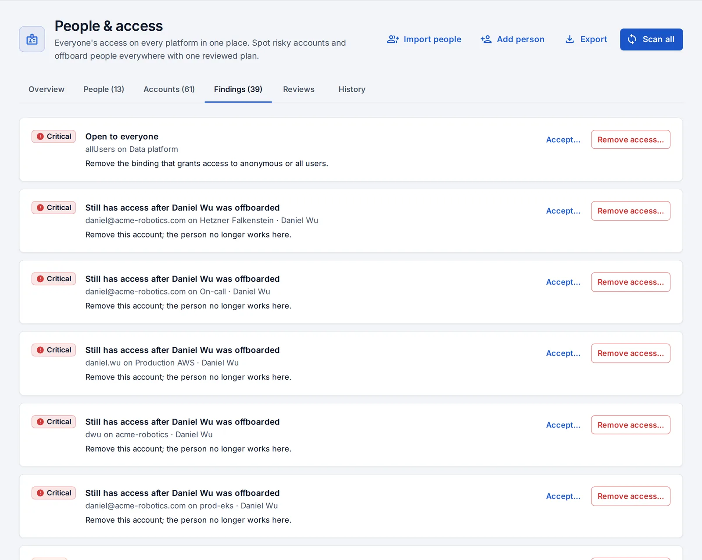The height and width of the screenshot is (560, 702).
Task: Click the prod-eks account line text
Action: (182, 506)
